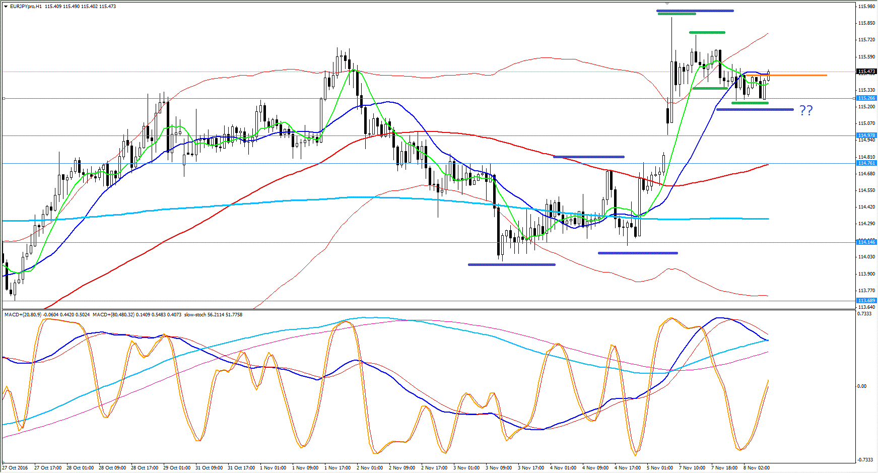Select the 114.761 blue level price tag
The height and width of the screenshot is (473, 878).
tap(866, 163)
